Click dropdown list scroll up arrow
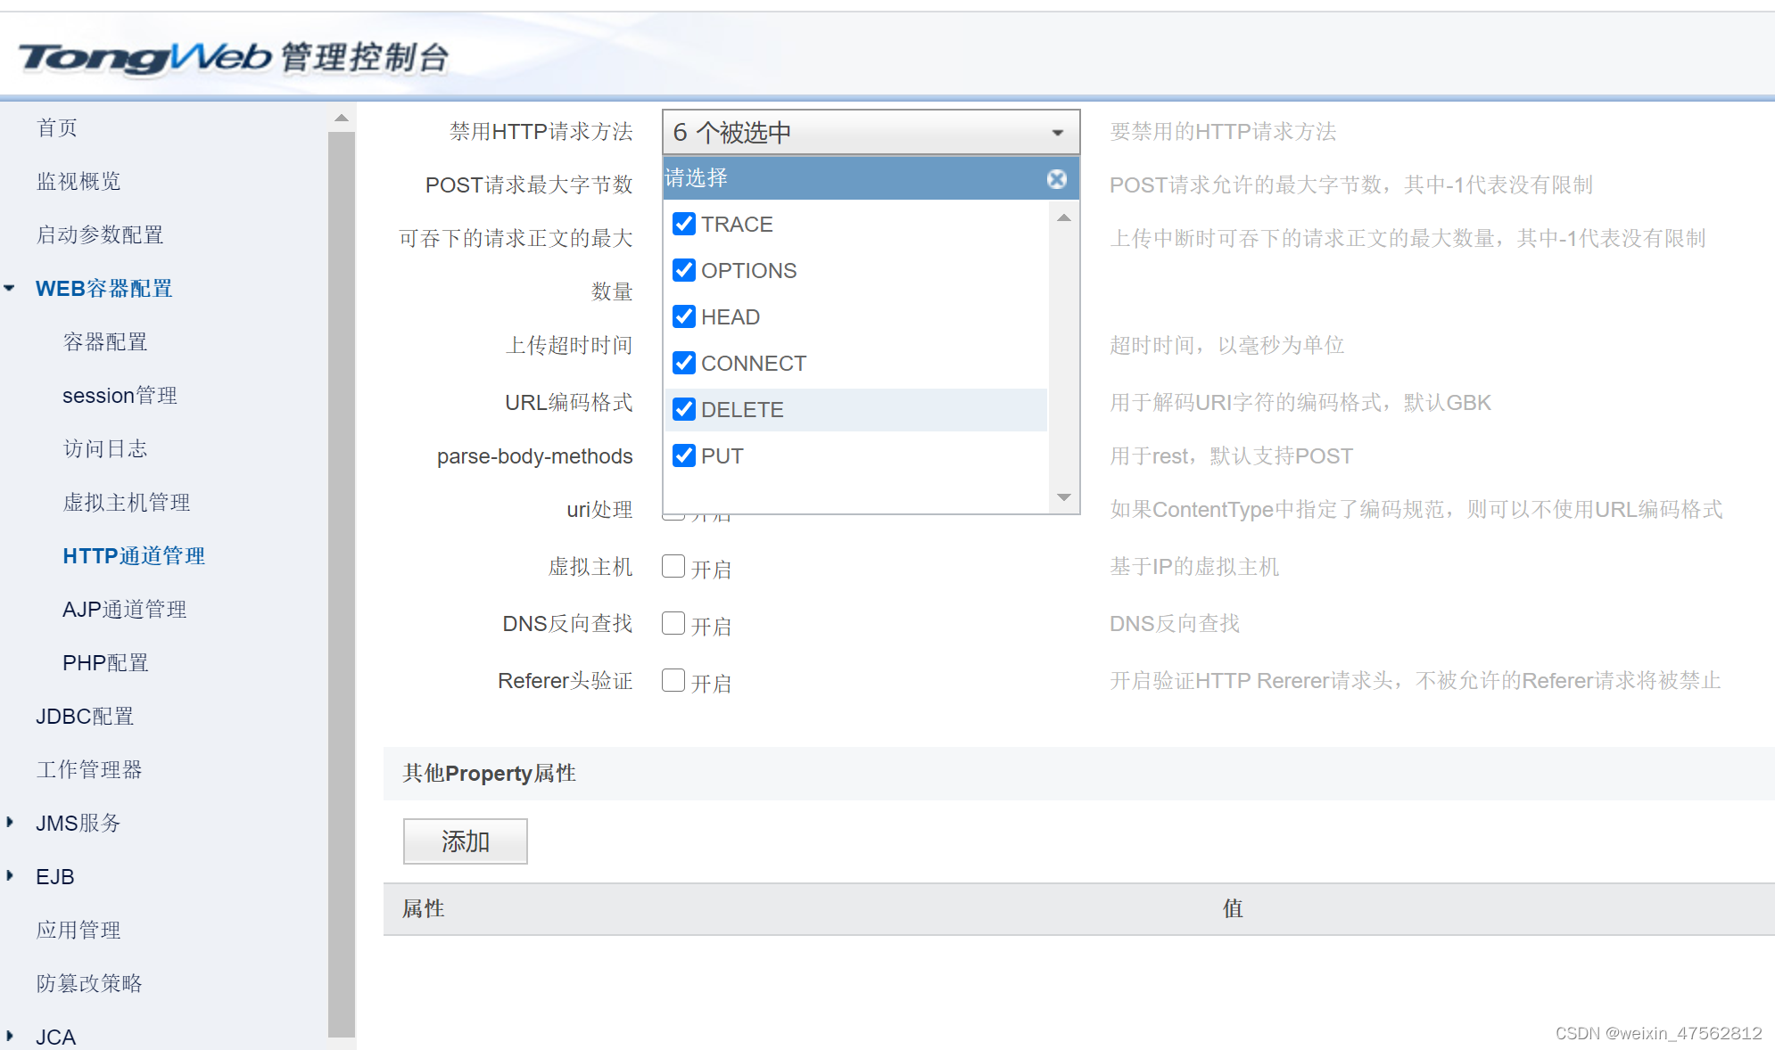 pos(1063,218)
